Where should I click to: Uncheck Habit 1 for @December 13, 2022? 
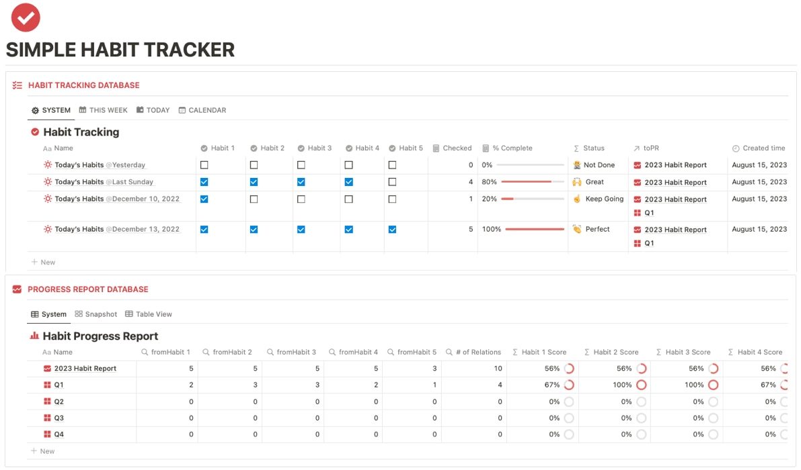204,229
